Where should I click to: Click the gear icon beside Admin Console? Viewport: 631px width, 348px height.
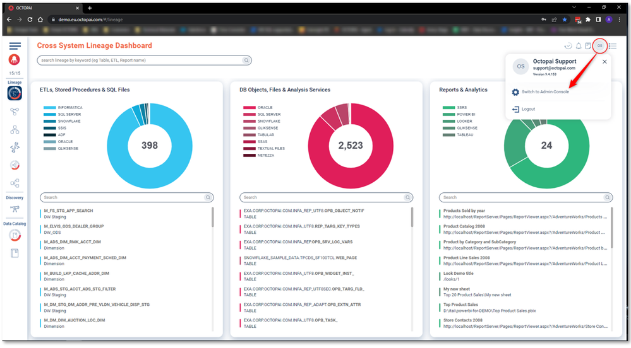tap(515, 92)
